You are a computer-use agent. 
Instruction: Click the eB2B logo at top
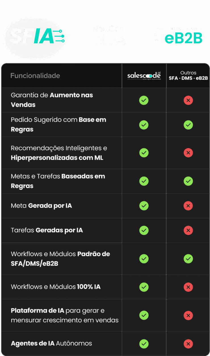(178, 36)
